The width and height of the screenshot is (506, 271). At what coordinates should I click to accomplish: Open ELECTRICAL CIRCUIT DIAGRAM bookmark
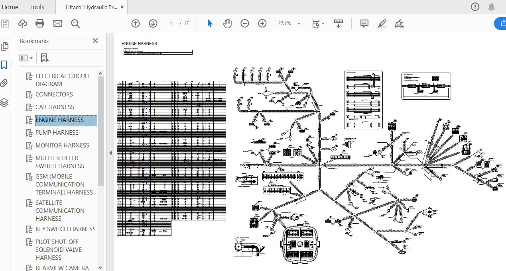63,80
